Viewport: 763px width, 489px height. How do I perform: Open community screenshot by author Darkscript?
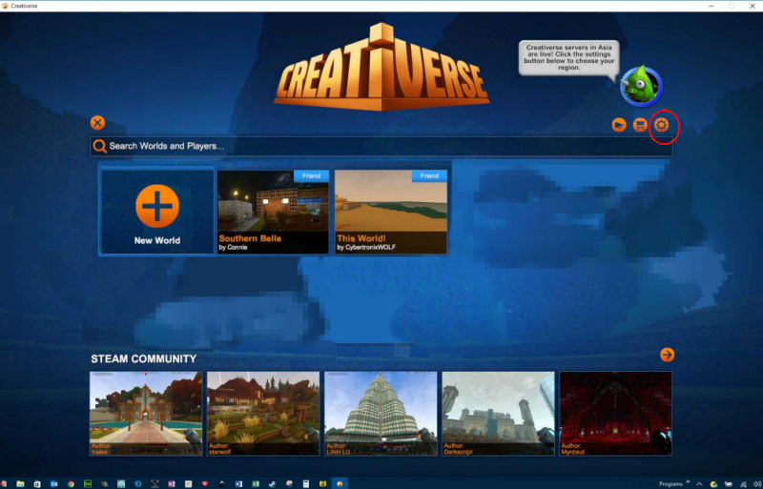pos(498,414)
